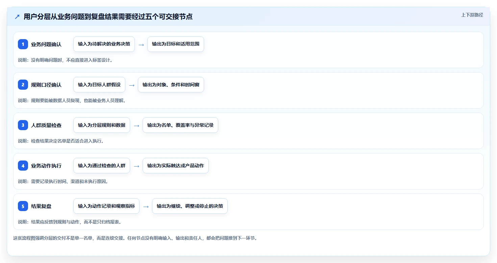
Task: Click the 输入为待解决的业务决策 box
Action: pyautogui.click(x=104, y=44)
